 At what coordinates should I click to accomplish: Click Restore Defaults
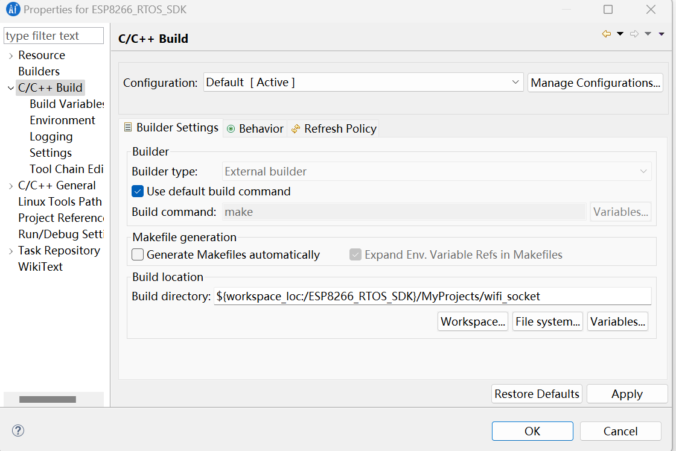537,394
